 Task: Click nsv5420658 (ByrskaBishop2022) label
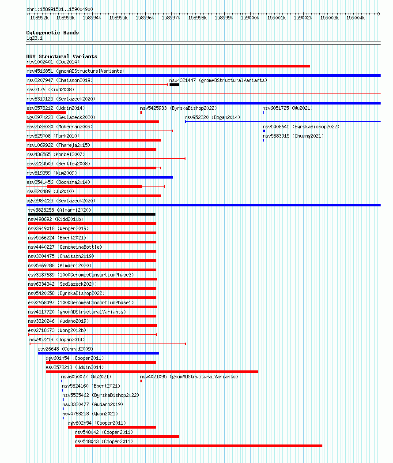click(66, 293)
